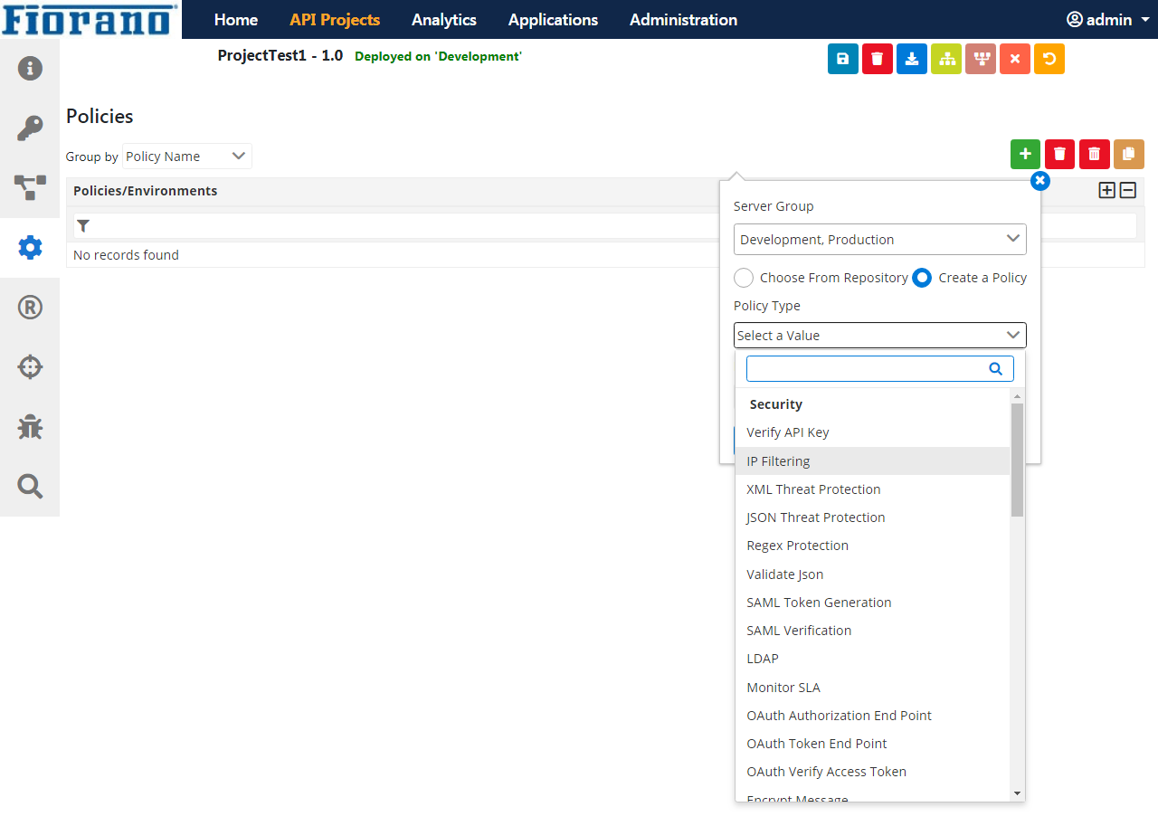Save the project with the floppy disk icon
This screenshot has width=1158, height=826.
point(843,59)
